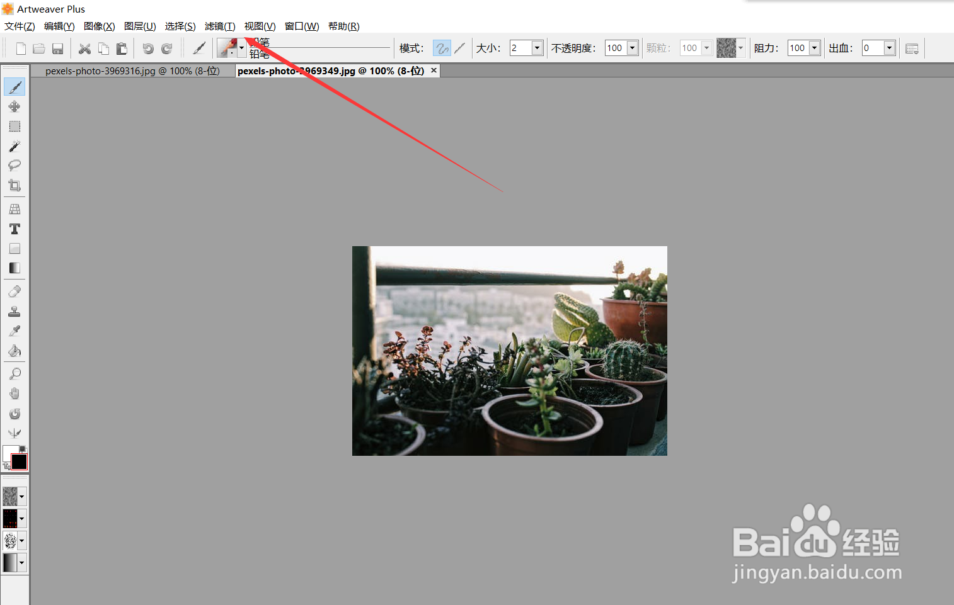Image resolution: width=954 pixels, height=605 pixels.
Task: Open the 文件(Z) menu
Action: click(20, 26)
